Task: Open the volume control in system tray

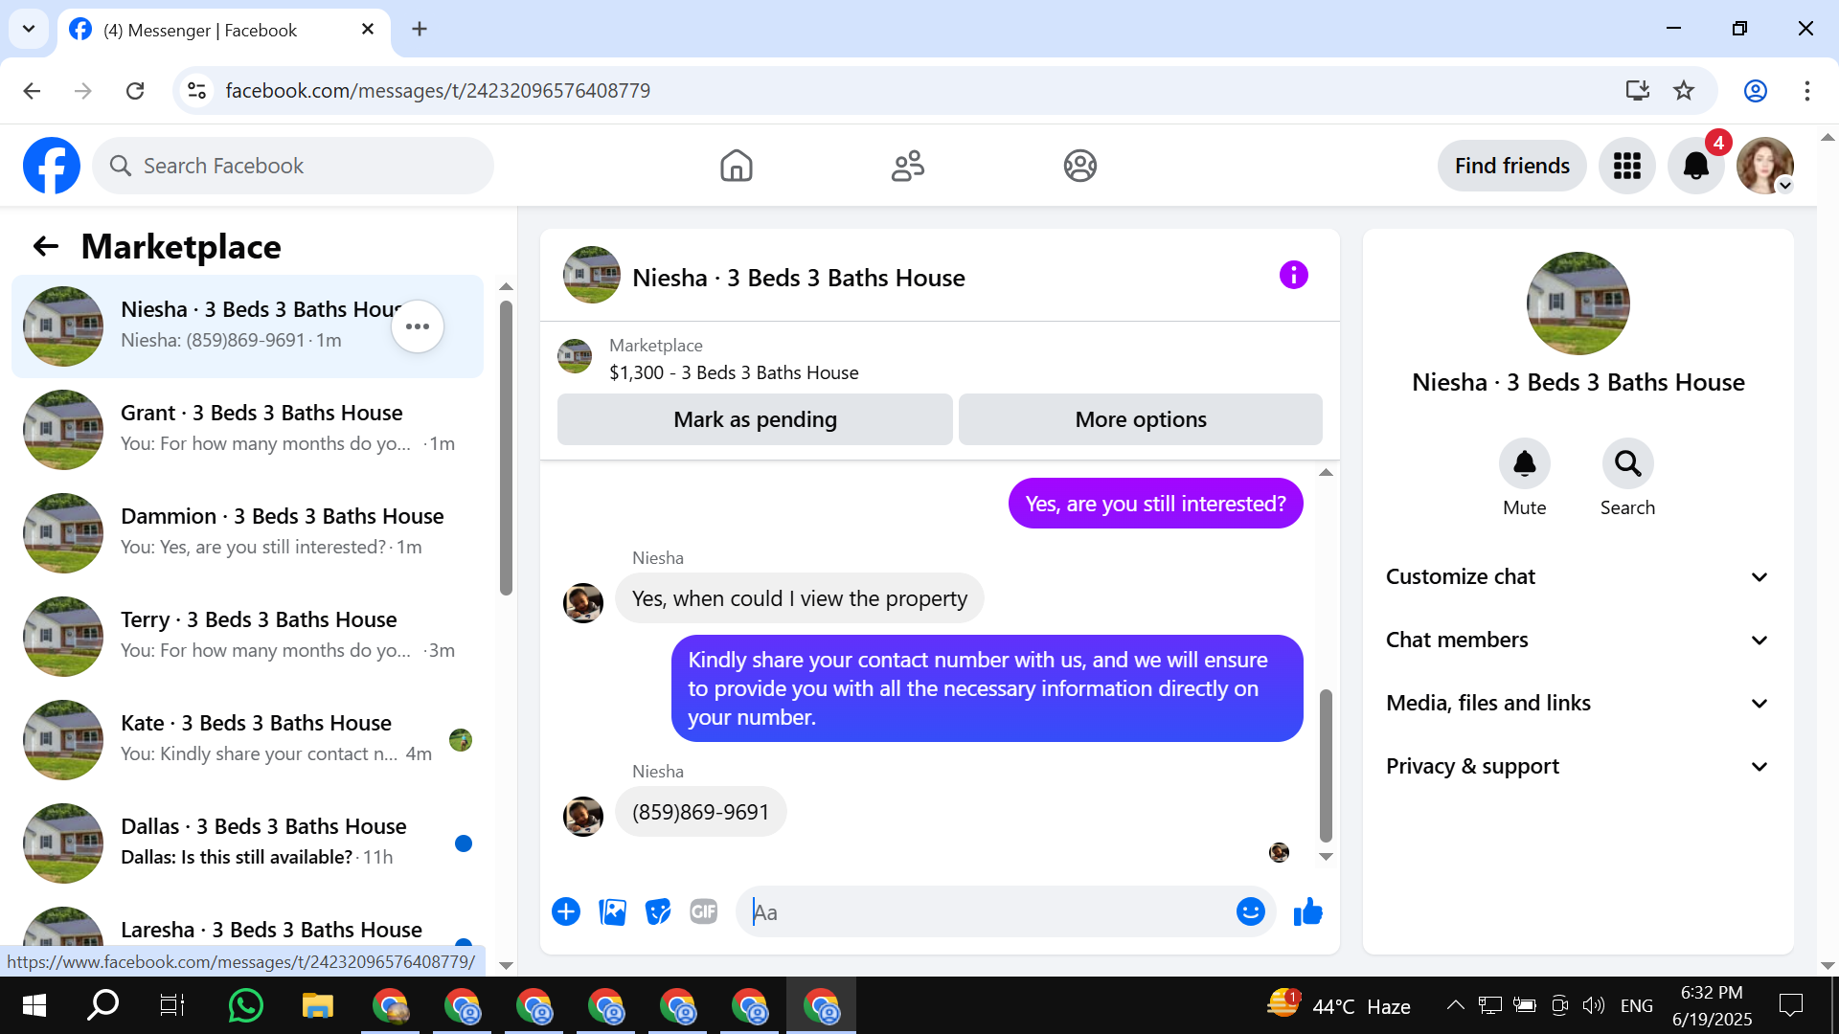Action: coord(1593,1005)
